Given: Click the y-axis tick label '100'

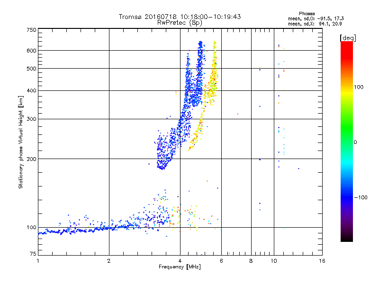Looking at the screenshot, I should [x=31, y=227].
